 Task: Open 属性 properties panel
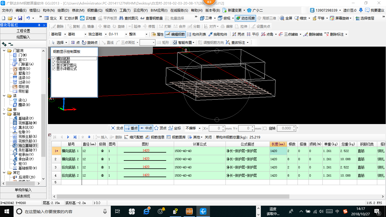[158, 34]
